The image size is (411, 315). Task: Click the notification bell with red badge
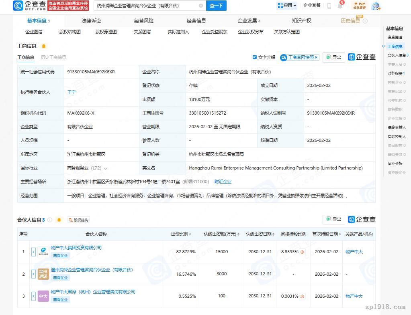click(340, 6)
